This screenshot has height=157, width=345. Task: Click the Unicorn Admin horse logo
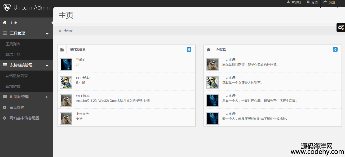point(7,7)
